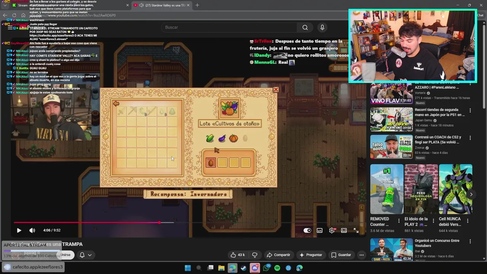The image size is (487, 274).
Task: Show next shorts with the arrow
Action: pos(471,194)
